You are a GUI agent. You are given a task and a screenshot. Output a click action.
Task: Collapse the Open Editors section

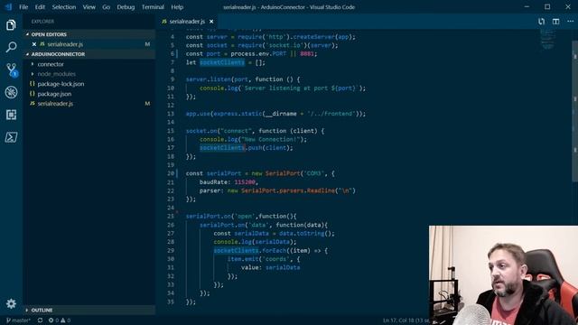tap(89, 34)
